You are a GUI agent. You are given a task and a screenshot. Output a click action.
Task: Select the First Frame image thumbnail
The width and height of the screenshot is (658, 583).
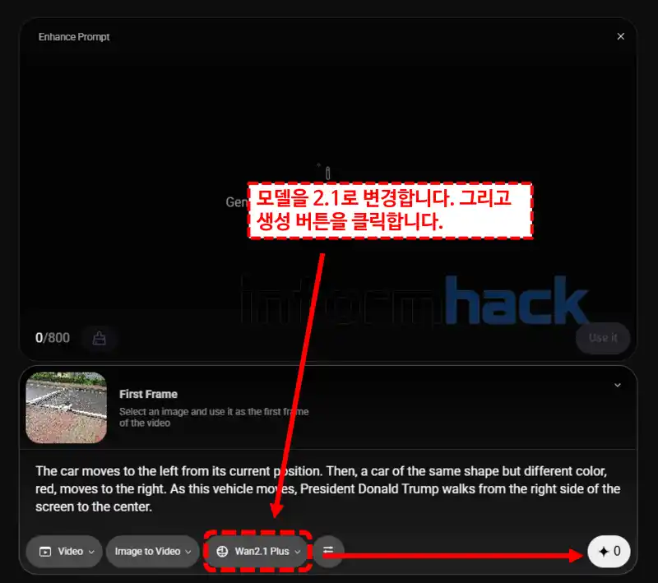(67, 408)
